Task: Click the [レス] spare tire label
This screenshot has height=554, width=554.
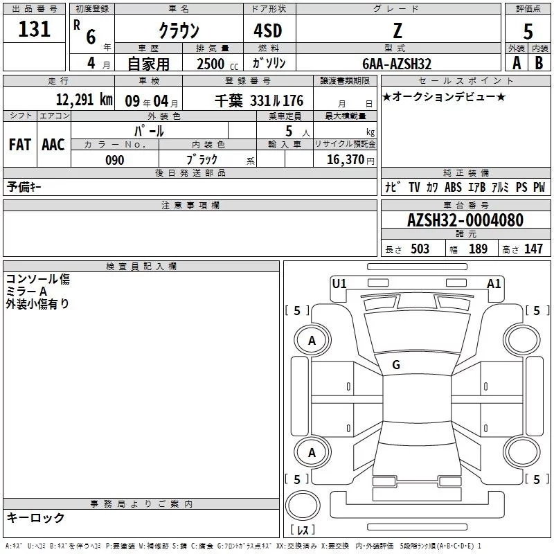Action: pos(303,530)
